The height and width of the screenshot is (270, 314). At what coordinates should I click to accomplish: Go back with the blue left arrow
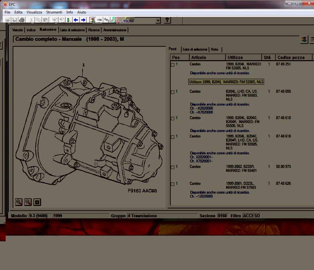tap(76, 20)
